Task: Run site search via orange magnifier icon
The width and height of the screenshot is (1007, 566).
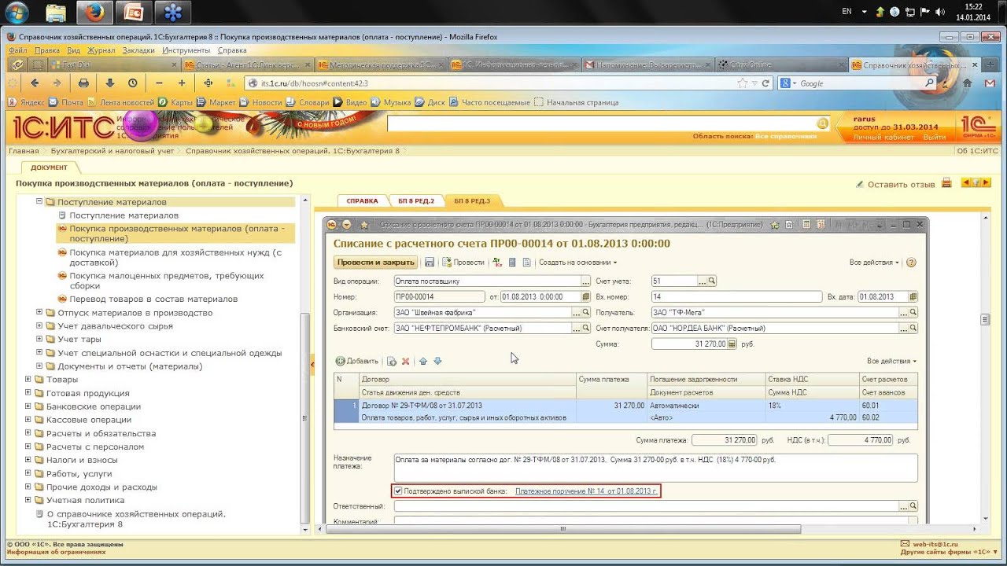Action: coord(822,123)
